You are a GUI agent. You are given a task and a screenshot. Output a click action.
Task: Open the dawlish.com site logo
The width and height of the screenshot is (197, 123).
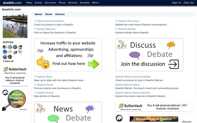[x=12, y=3]
